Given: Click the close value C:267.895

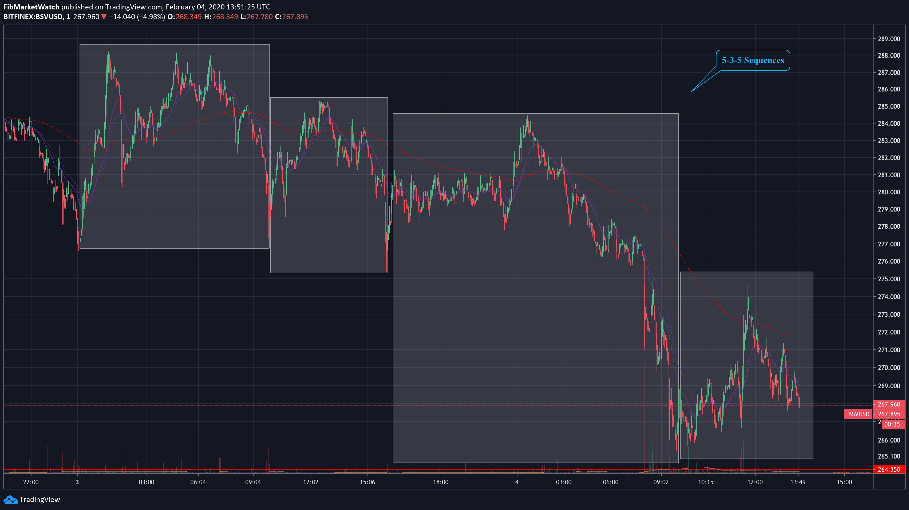Looking at the screenshot, I should coord(291,17).
